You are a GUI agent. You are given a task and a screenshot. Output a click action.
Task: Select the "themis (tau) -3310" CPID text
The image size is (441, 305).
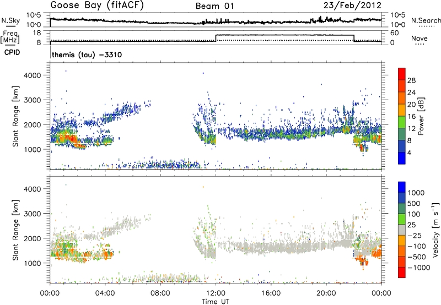(x=87, y=55)
